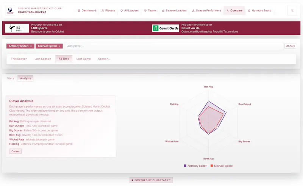Viewport: 303px width, 186px height.
Task: Click the LSR Sports sponsor logo
Action: pyautogui.click(x=17, y=28)
